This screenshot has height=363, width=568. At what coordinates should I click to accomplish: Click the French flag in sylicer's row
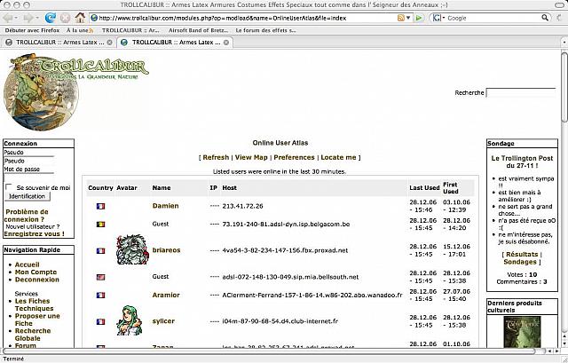100,321
